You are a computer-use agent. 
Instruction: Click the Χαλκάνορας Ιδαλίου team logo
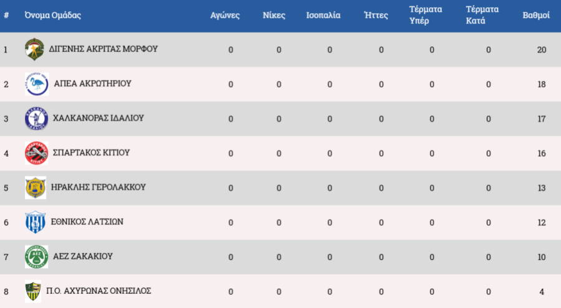point(36,118)
